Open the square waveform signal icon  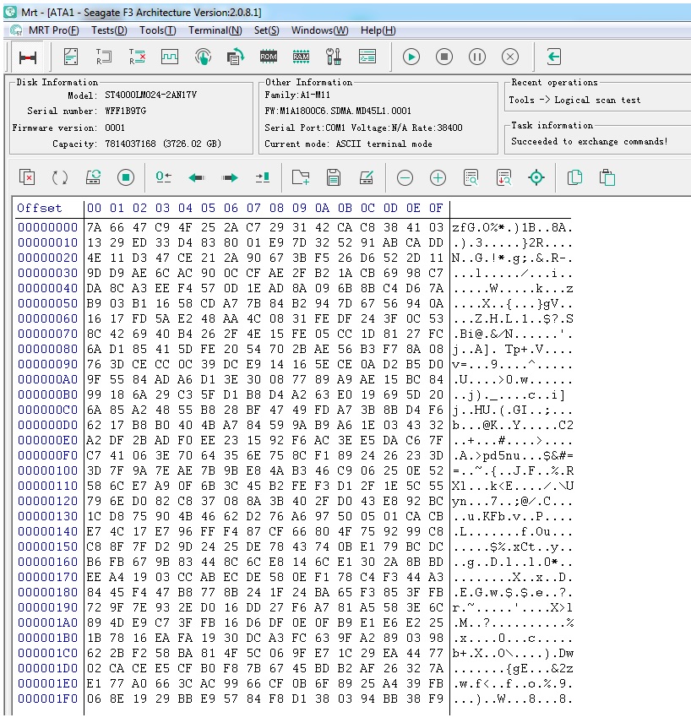(x=170, y=57)
